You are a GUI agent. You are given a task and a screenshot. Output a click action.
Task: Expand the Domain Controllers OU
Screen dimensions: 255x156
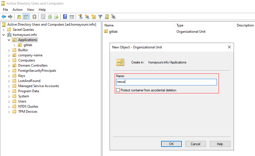9,66
